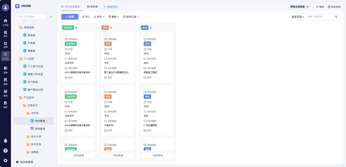
Task: Open the 应用 apps icon
Action: [5, 45]
